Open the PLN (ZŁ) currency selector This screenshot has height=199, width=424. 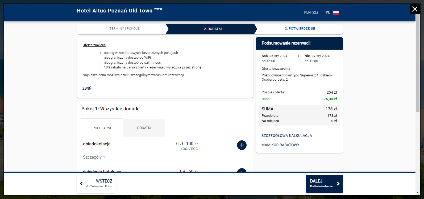pos(311,12)
